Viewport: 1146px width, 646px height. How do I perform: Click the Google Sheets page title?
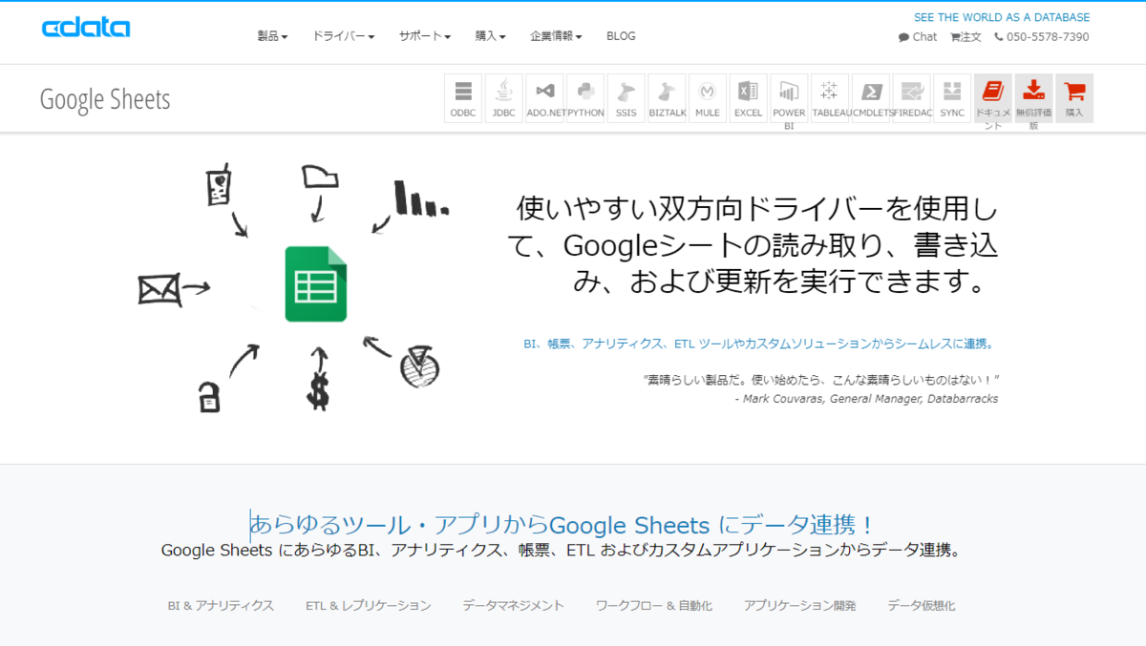[105, 99]
